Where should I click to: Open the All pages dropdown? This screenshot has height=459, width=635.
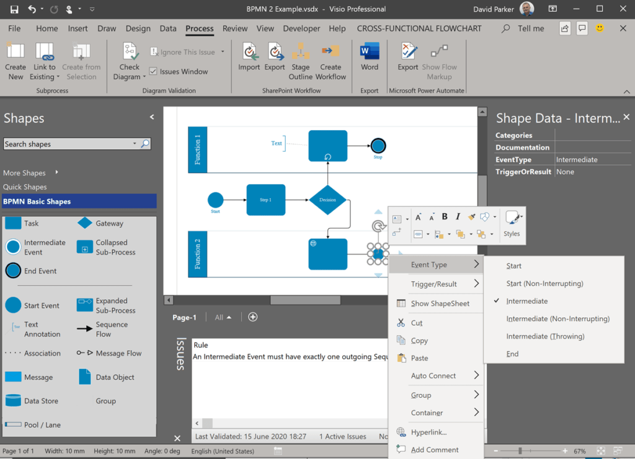[x=221, y=317]
